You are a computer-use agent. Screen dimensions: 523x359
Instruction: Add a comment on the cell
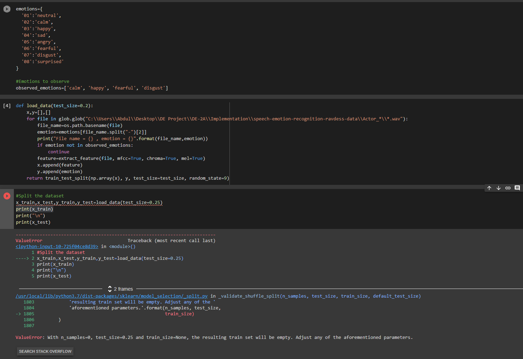tap(517, 188)
